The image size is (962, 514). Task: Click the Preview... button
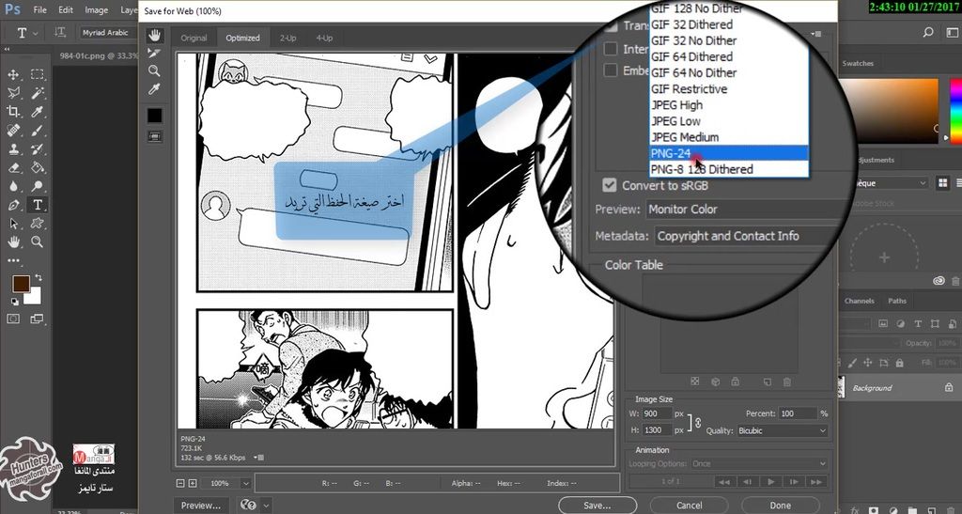(x=201, y=506)
